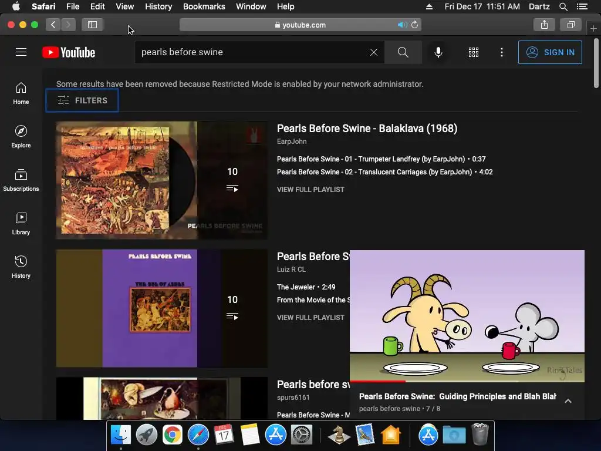Open Explore in the sidebar
601x451 pixels.
pyautogui.click(x=21, y=136)
